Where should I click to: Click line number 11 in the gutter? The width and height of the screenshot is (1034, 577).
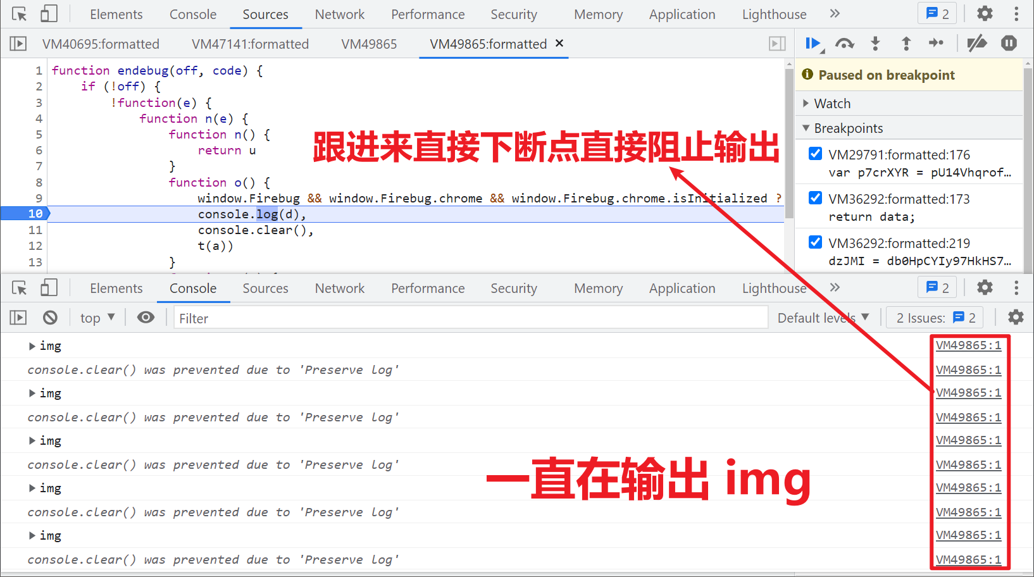pyautogui.click(x=35, y=230)
